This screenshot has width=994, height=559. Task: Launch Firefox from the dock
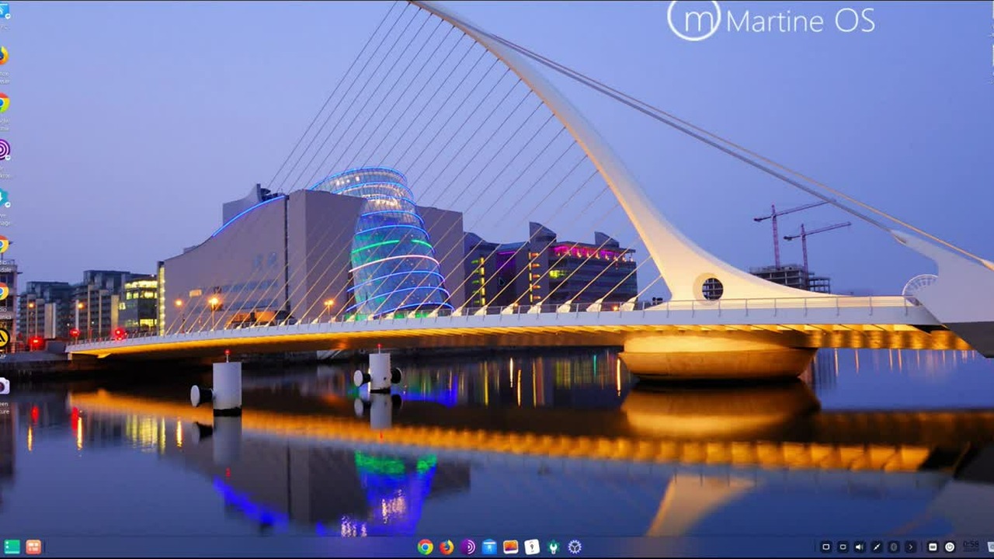(x=447, y=547)
